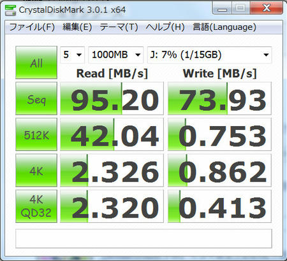
Task: Click the CrystalDiskMark app icon in title bar
Action: coord(11,10)
